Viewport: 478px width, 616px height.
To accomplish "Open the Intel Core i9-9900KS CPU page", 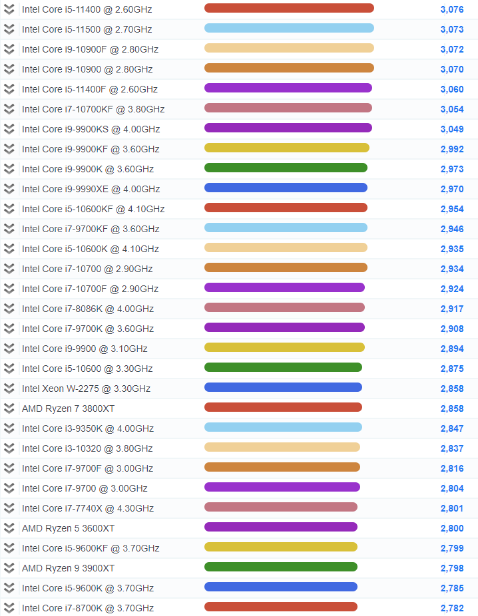I will point(91,129).
